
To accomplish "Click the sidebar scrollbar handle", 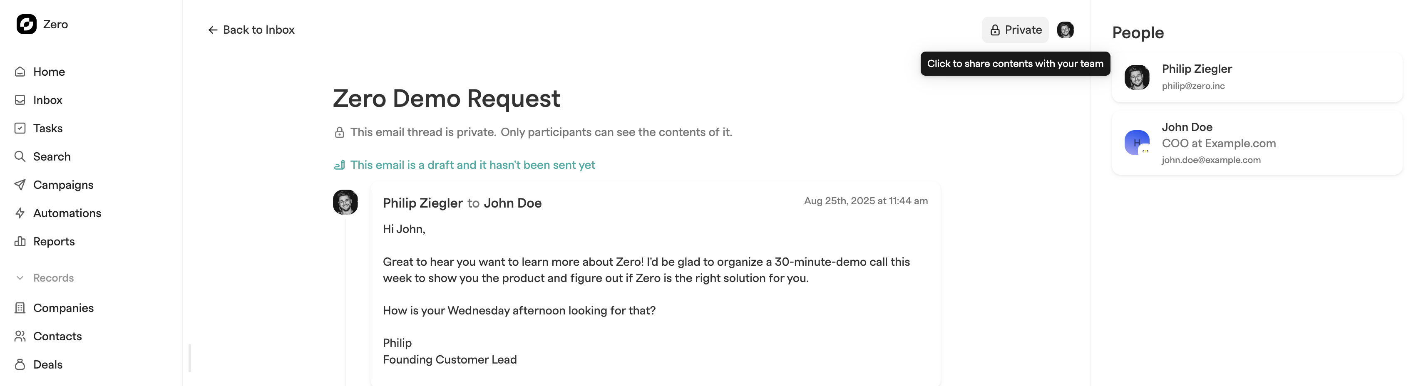I will [x=190, y=358].
